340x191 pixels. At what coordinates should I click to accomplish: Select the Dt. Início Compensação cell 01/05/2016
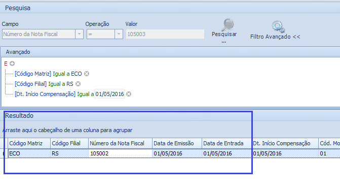(285, 153)
